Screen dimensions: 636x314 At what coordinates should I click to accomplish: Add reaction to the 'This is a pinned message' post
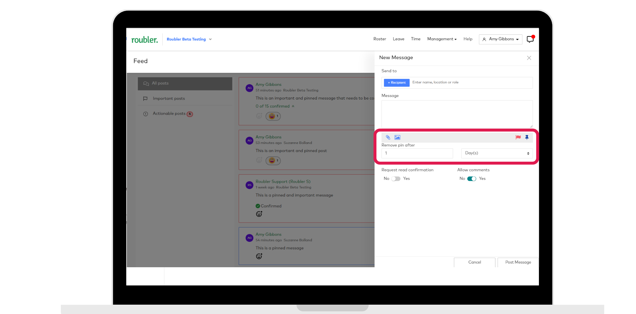pyautogui.click(x=259, y=256)
